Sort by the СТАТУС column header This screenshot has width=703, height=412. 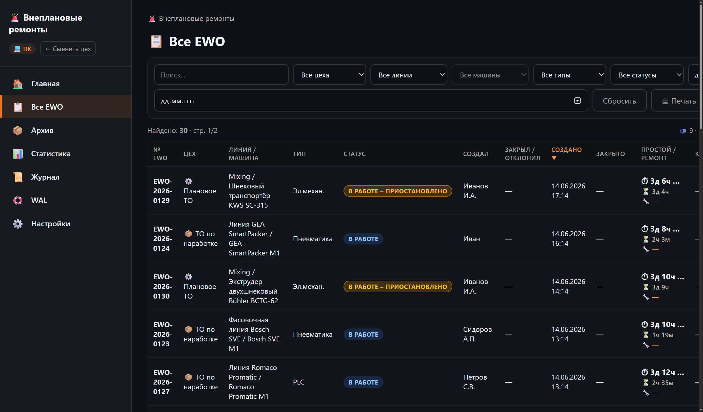(354, 154)
